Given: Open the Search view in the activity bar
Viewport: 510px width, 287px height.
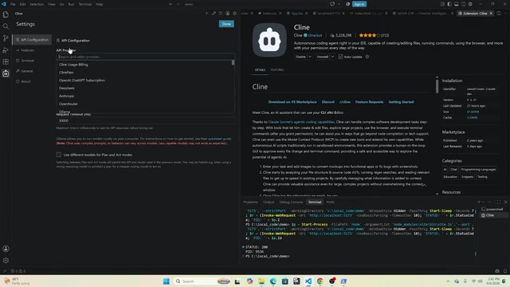Looking at the screenshot, I should pyautogui.click(x=6, y=26).
